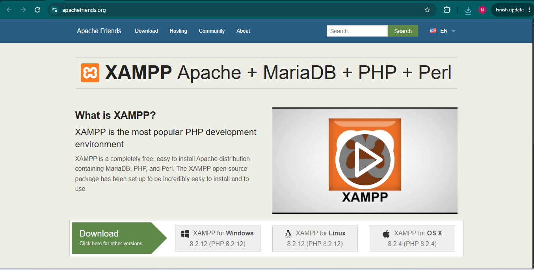Reload the page with refresh icon

click(37, 10)
